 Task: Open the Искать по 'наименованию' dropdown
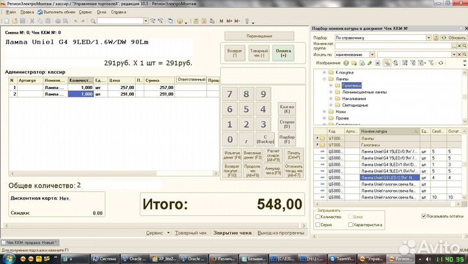point(371,55)
